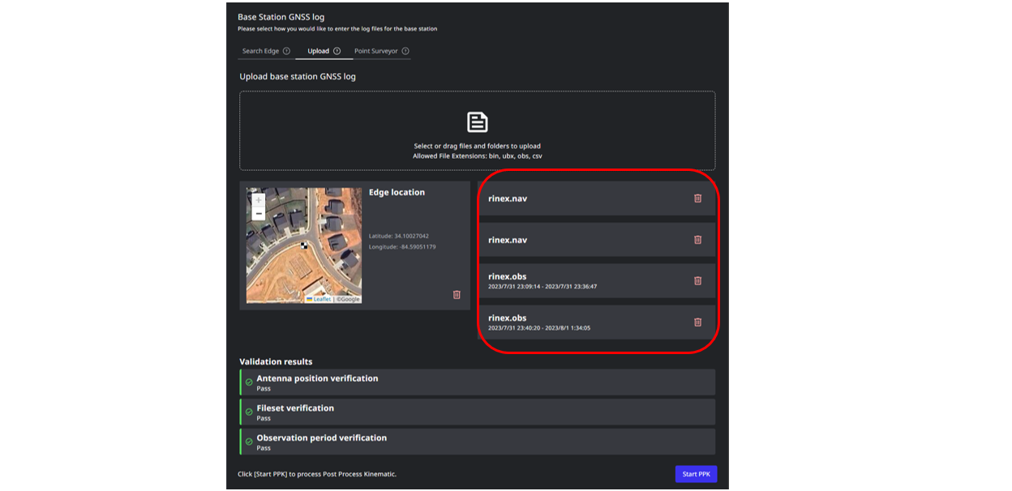1012x491 pixels.
Task: Click the Latitude 34.10027042 value
Action: pos(399,236)
